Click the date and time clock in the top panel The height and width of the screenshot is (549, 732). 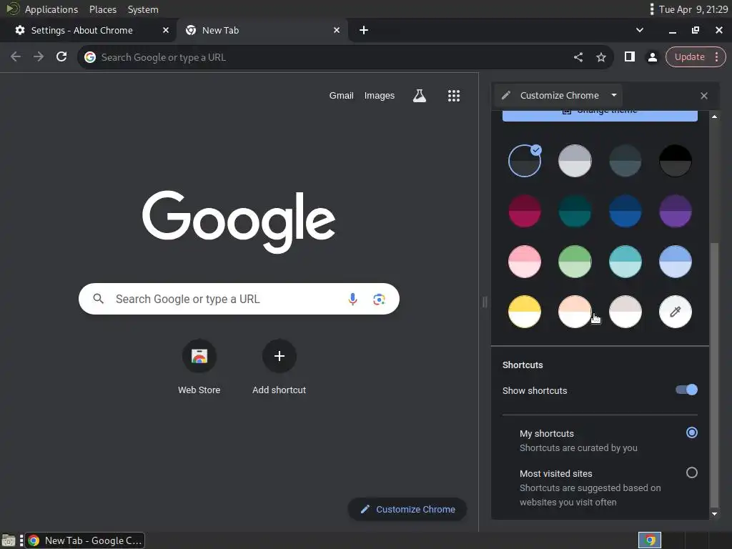tap(693, 9)
